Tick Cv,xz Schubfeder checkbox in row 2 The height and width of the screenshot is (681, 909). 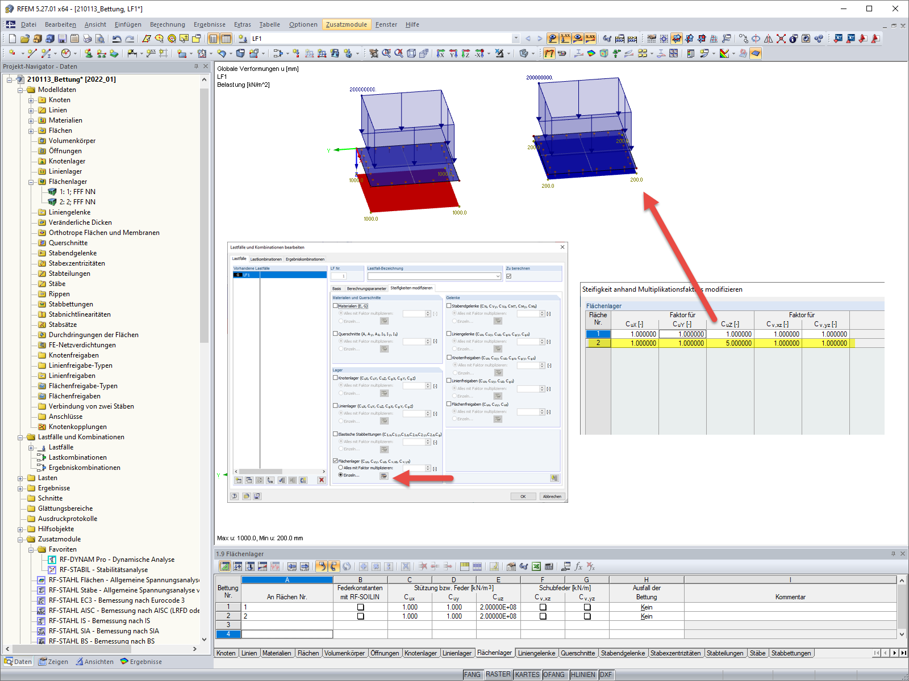pyautogui.click(x=543, y=616)
